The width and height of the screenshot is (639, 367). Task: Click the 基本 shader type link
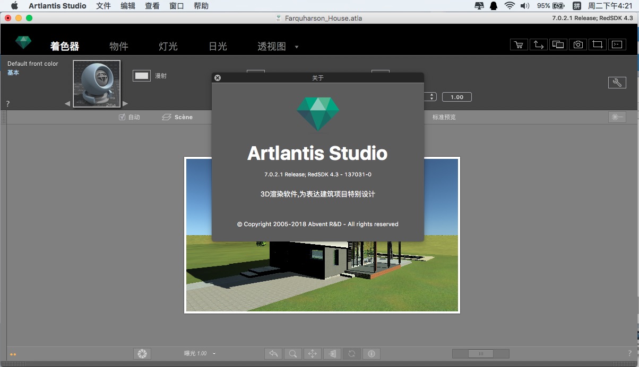(13, 73)
